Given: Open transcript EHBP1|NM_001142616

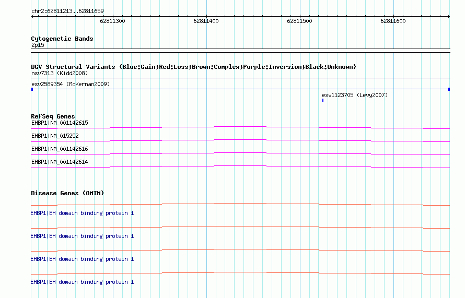Looking at the screenshot, I should (x=60, y=149).
